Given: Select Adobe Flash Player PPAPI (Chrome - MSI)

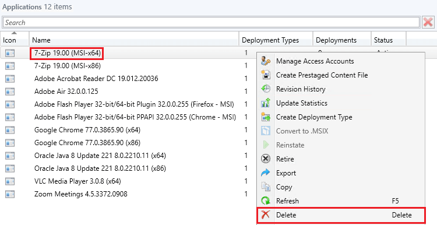Looking at the screenshot, I should (x=135, y=117).
